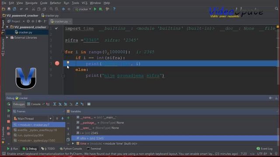Stop the debug session red square
This screenshot has width=280, height=157.
(9, 122)
